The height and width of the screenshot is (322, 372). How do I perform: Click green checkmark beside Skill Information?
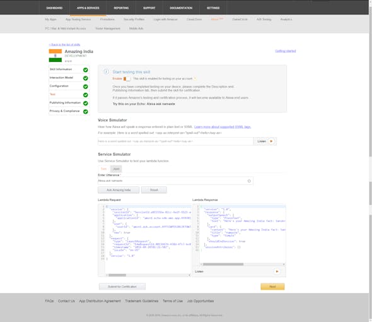85,70
